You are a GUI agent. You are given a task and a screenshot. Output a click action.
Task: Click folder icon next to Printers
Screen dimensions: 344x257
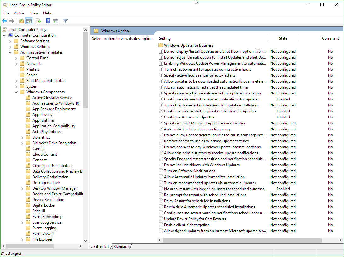22,69
